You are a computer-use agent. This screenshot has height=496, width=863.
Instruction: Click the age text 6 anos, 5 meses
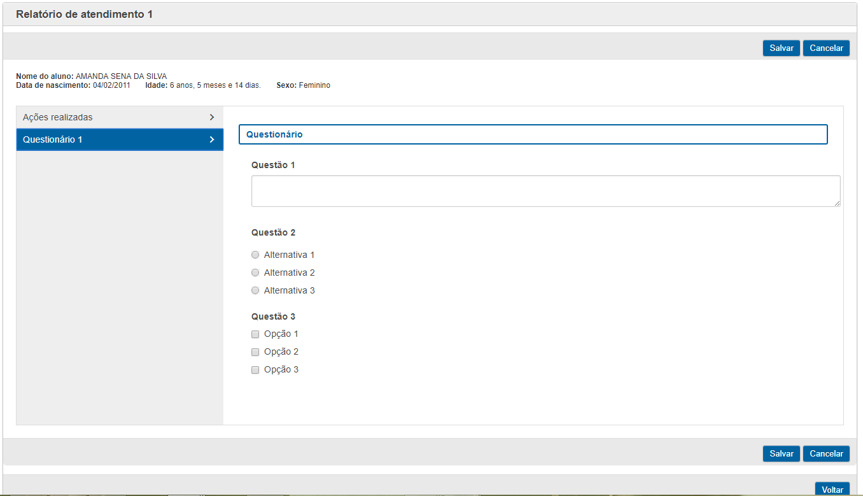pyautogui.click(x=202, y=85)
